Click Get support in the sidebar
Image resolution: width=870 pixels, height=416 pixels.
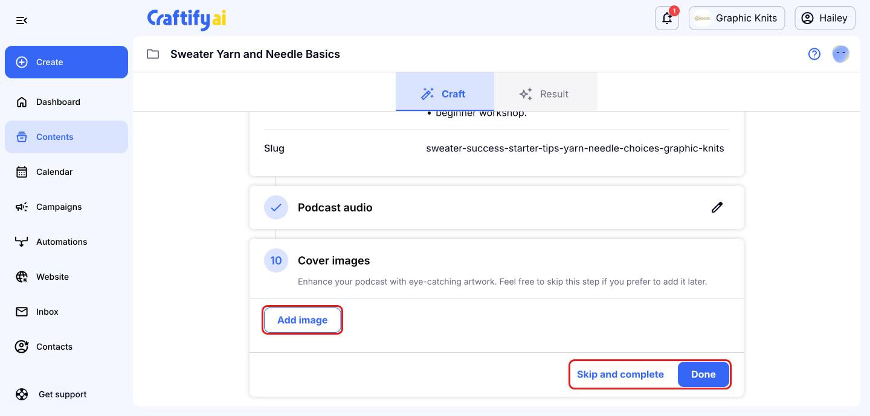point(66,394)
